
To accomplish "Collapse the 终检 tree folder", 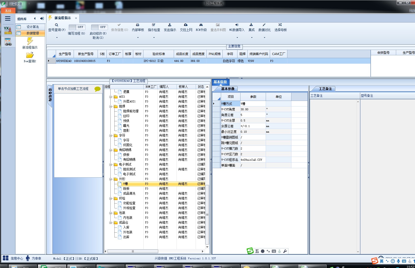I will (x=111, y=198).
